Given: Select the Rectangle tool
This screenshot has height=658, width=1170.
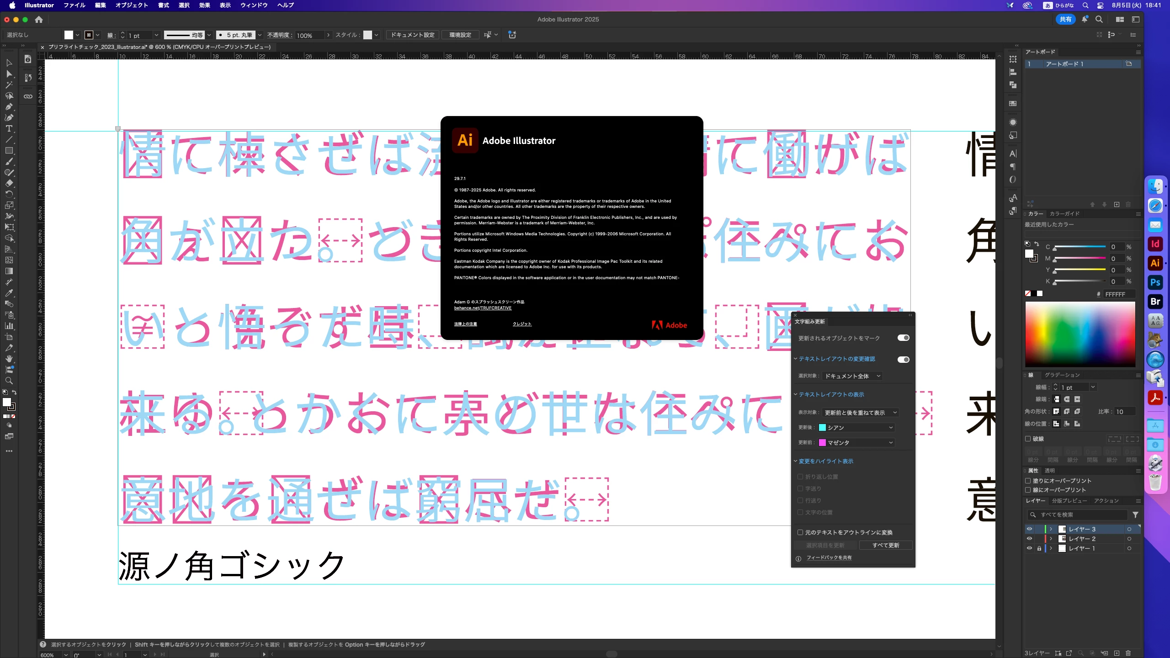Looking at the screenshot, I should point(9,150).
